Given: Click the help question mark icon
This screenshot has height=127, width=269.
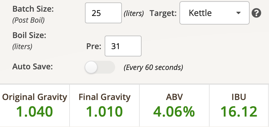Looking at the screenshot, I should click(x=256, y=13).
